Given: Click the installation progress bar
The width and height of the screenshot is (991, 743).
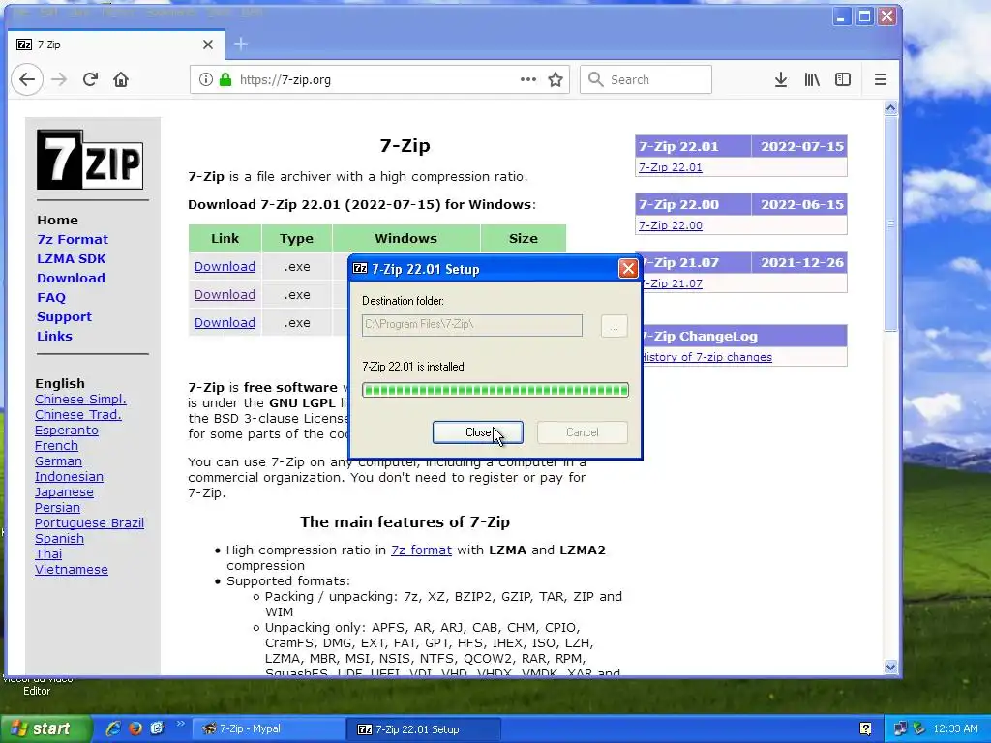Looking at the screenshot, I should (495, 390).
